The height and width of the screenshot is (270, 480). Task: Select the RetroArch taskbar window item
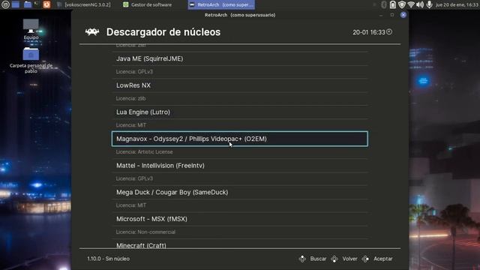tap(221, 4)
